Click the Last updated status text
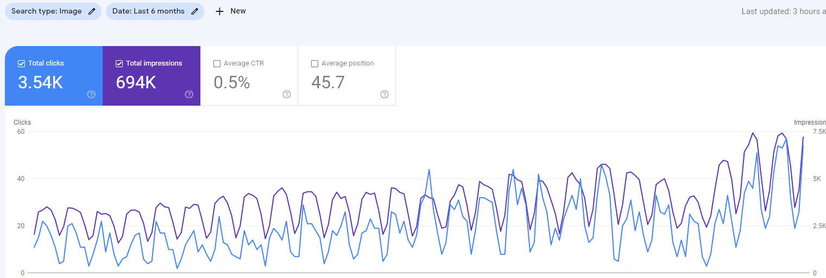Viewport: 826px width, 278px height. (783, 11)
